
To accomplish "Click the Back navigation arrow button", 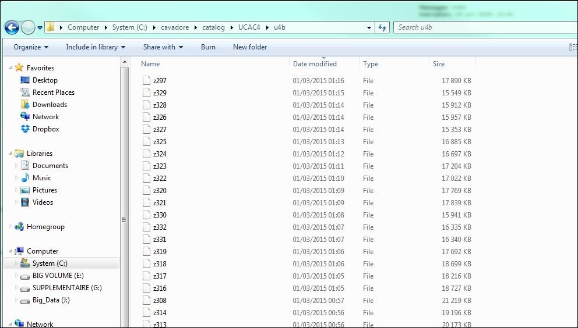I will point(12,27).
